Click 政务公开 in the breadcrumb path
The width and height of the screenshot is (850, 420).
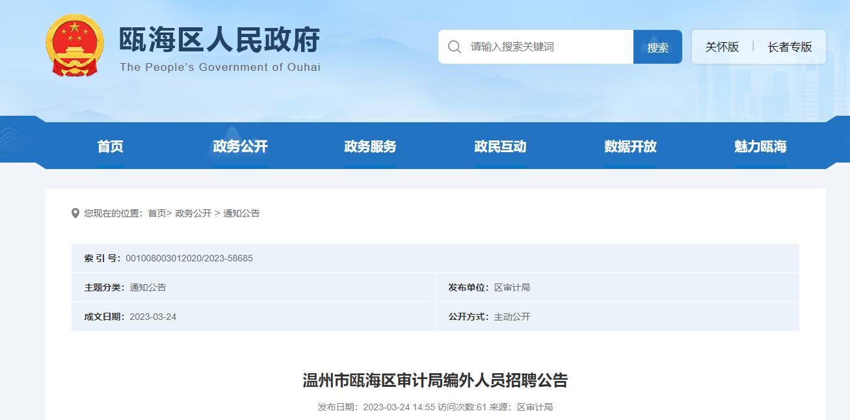coord(193,213)
